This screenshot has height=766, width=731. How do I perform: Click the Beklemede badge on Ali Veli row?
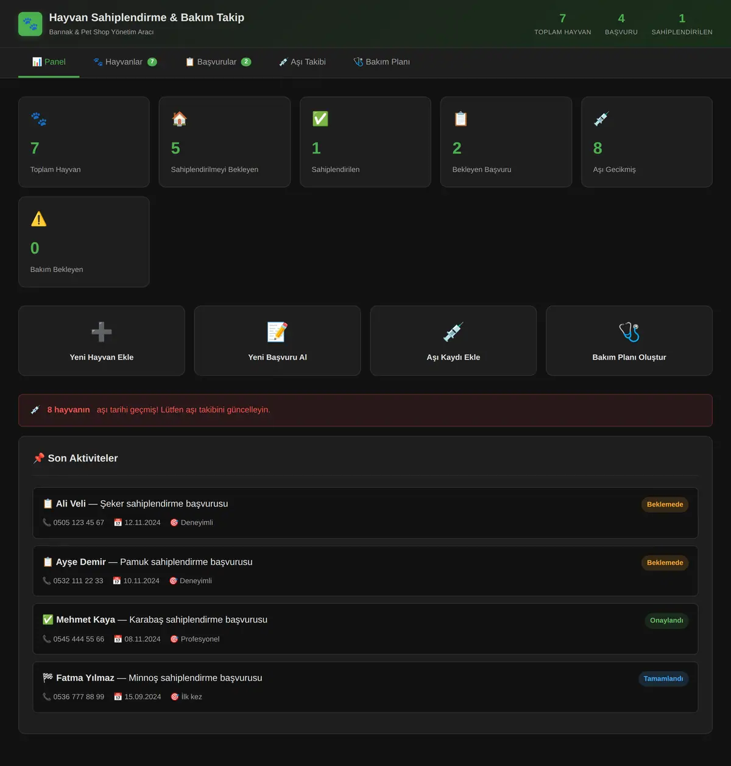point(665,505)
